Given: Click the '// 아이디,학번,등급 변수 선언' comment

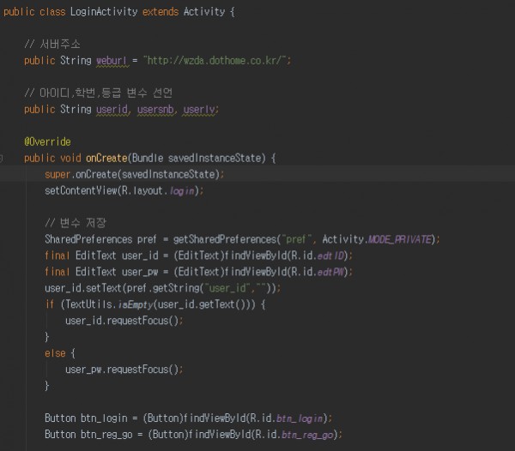Looking at the screenshot, I should tap(98, 93).
